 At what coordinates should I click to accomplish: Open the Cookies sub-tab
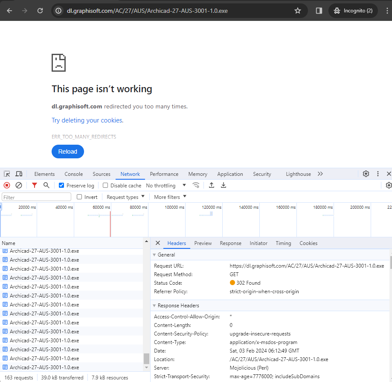pos(308,243)
